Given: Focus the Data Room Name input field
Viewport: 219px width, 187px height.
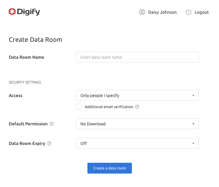Looking at the screenshot, I should coord(137,57).
